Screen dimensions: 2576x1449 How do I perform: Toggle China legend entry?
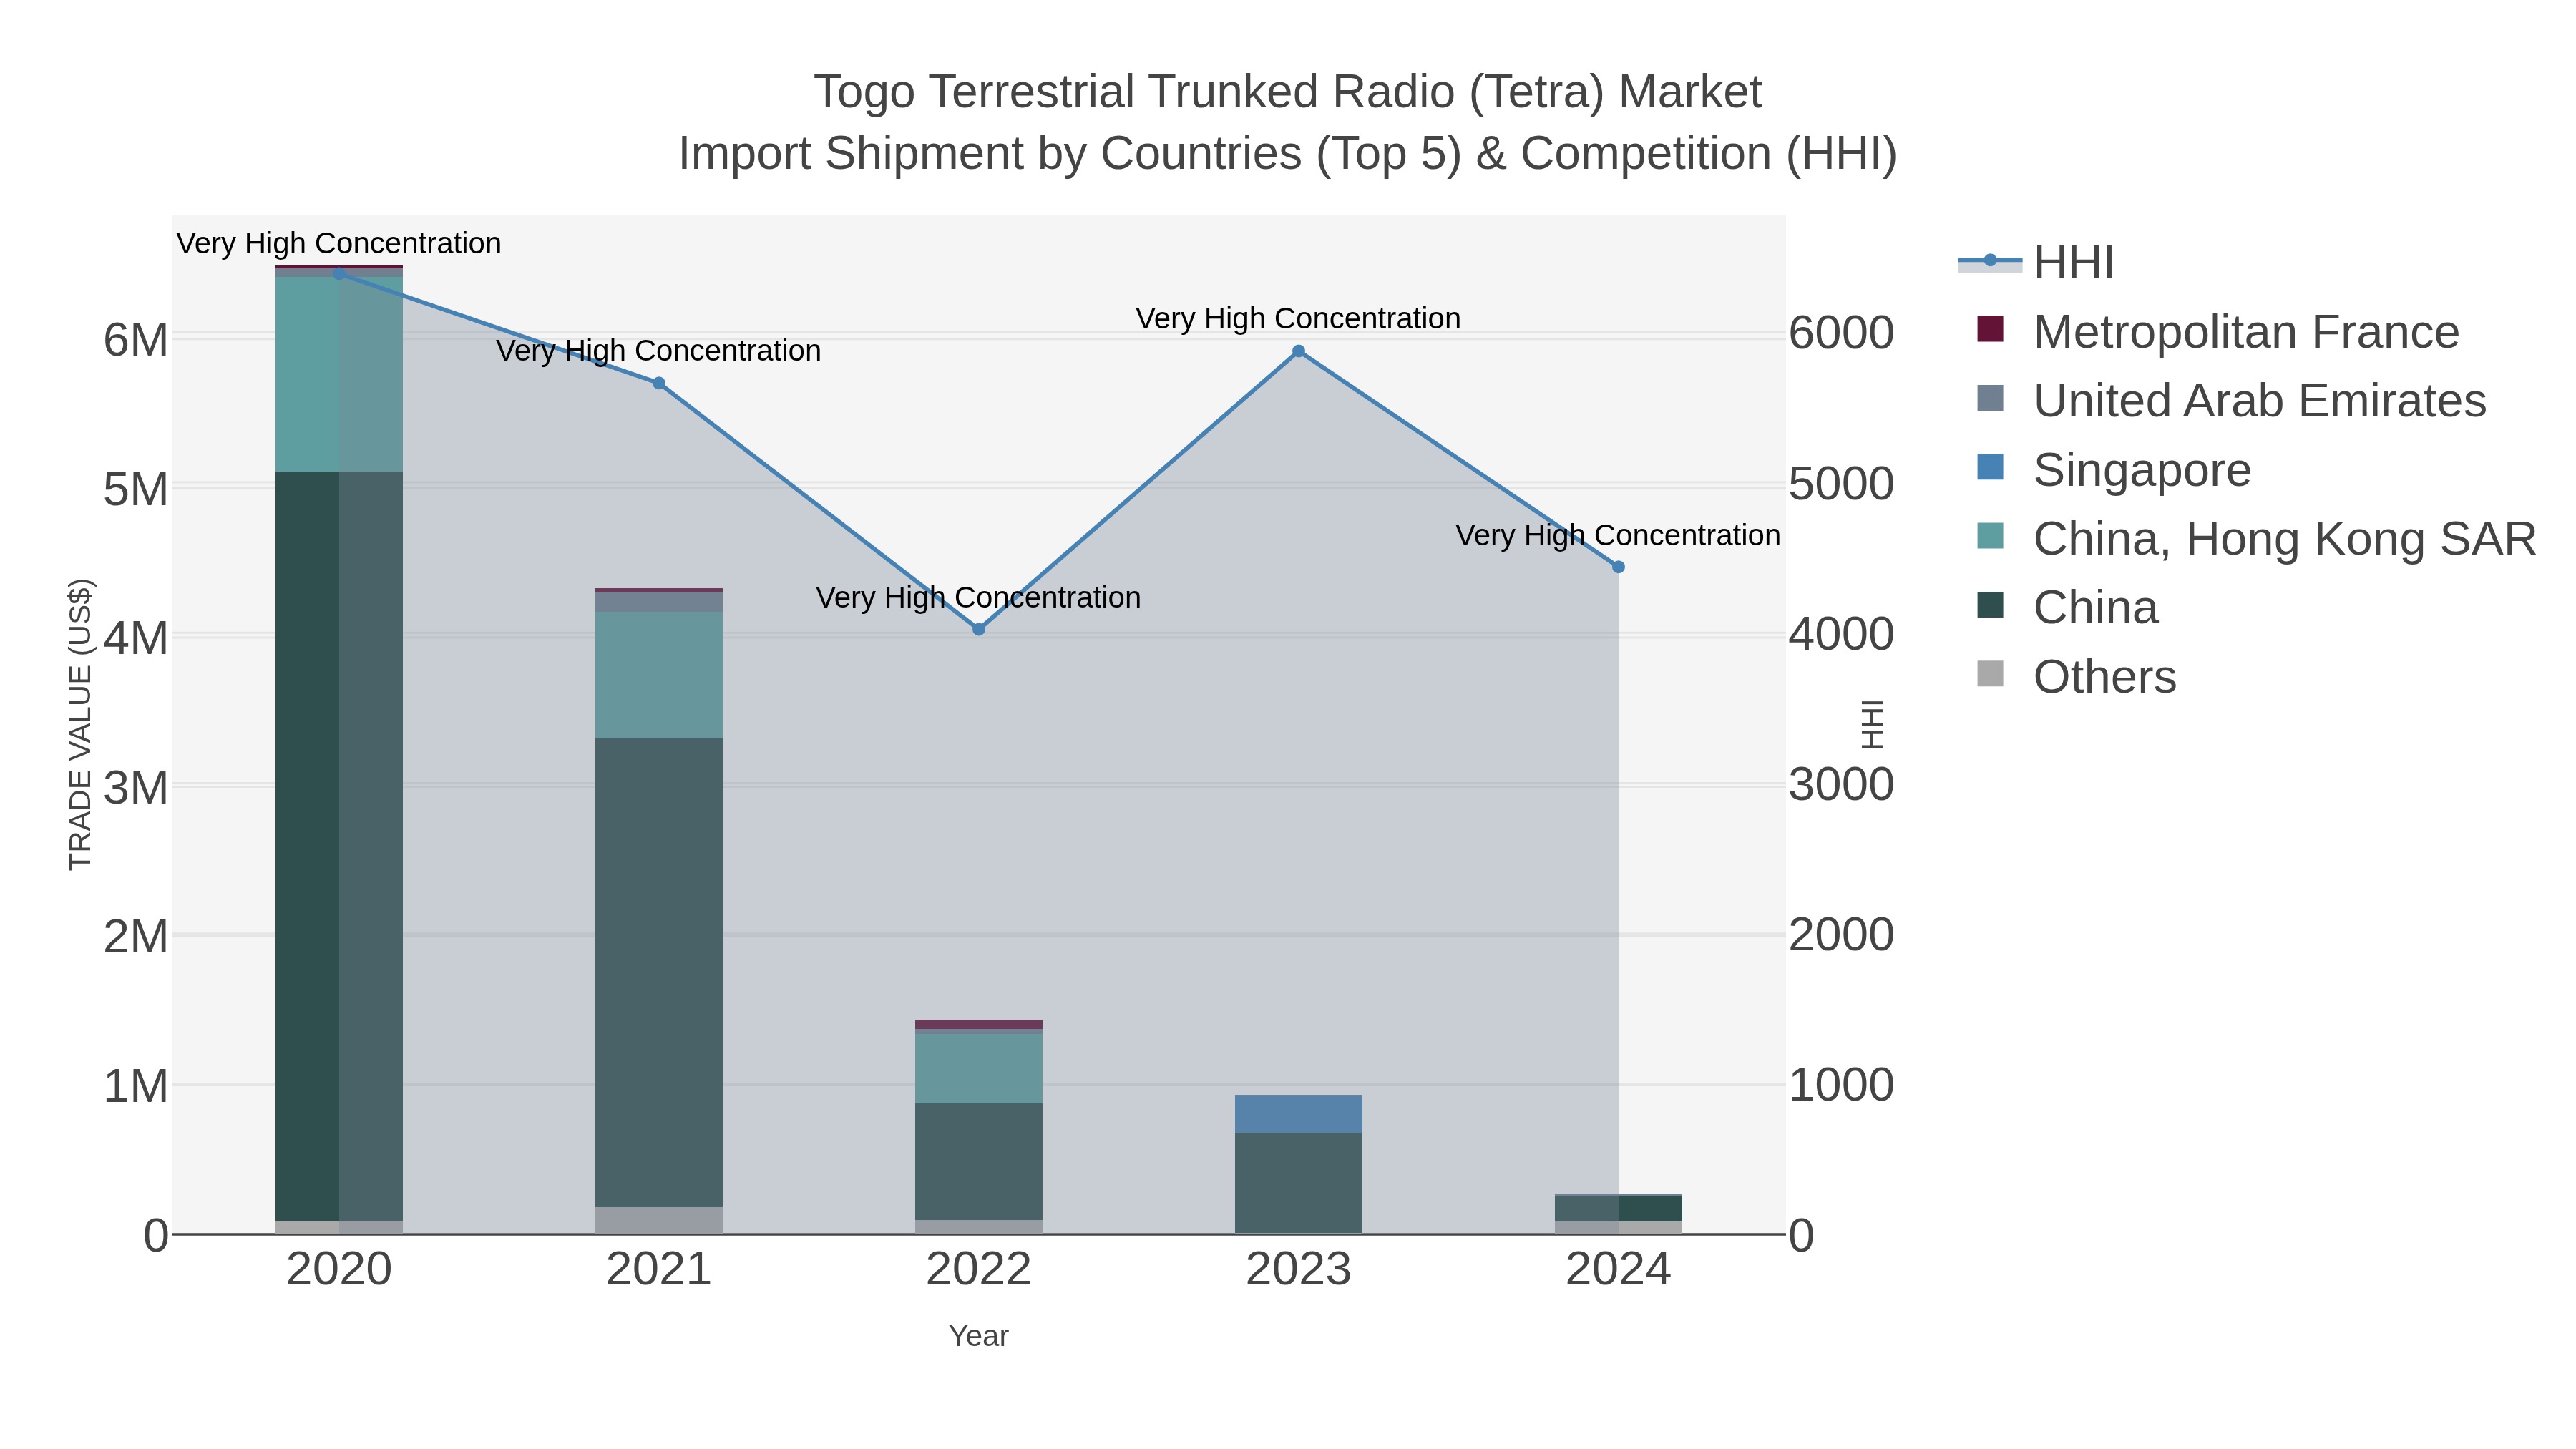point(2067,608)
